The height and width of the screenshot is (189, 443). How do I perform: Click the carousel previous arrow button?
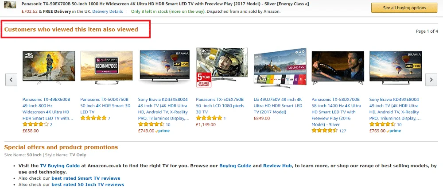pos(11,80)
